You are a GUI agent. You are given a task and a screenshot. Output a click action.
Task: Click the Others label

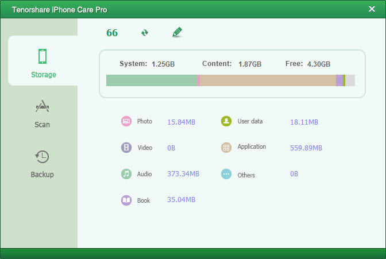click(246, 175)
